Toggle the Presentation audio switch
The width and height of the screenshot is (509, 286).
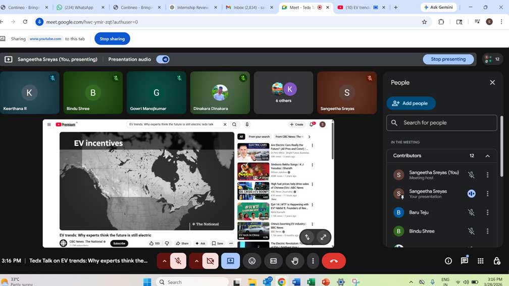163,60
